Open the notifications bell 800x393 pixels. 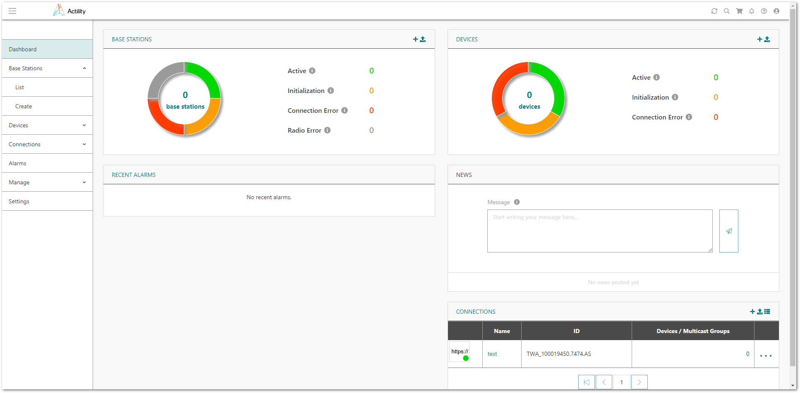[751, 11]
